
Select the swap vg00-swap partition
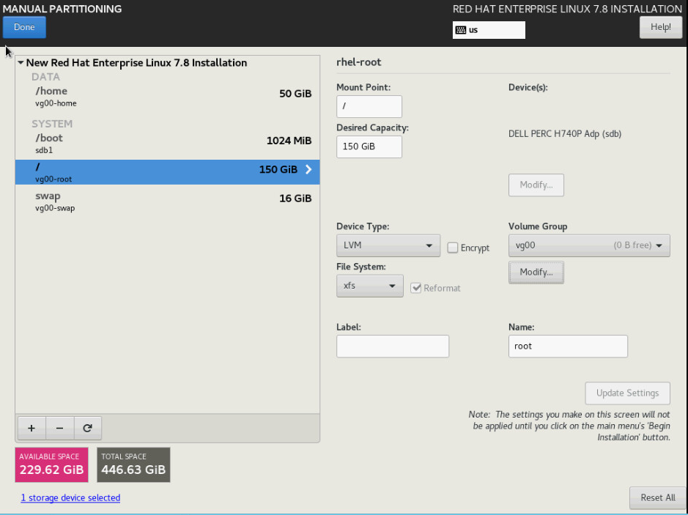pos(167,201)
